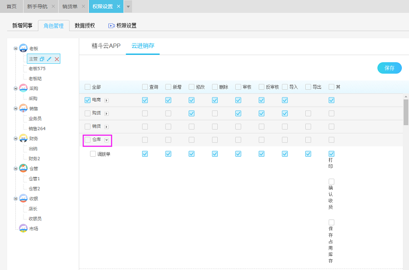Switch to the 精斗云APP tab
Image resolution: width=409 pixels, height=270 pixels.
106,46
